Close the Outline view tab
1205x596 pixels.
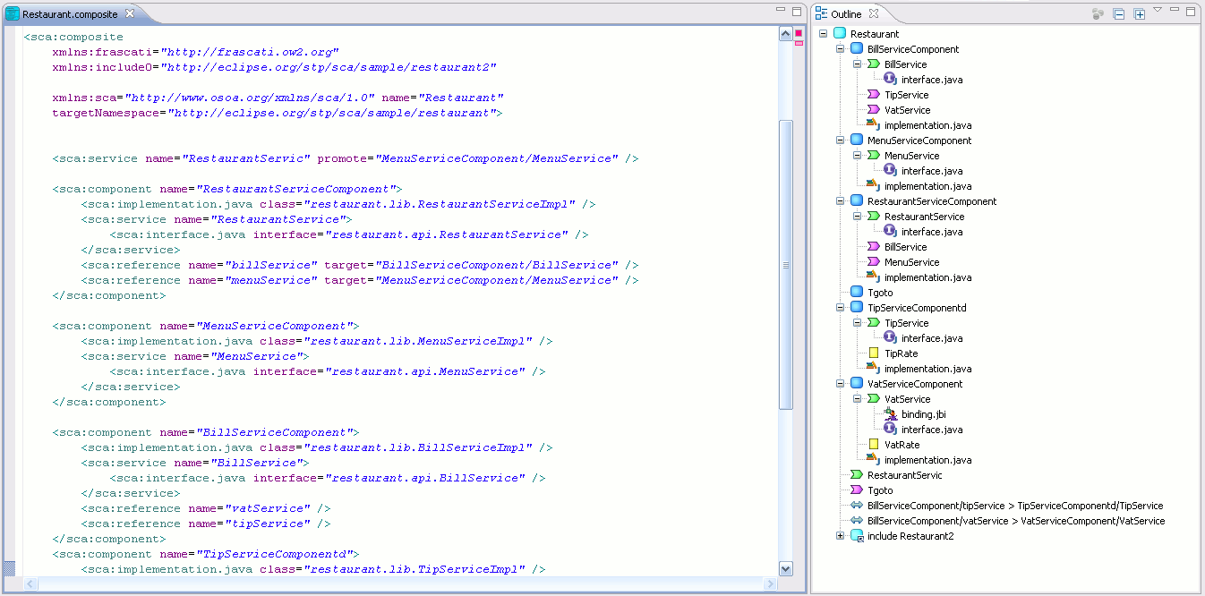pos(874,13)
